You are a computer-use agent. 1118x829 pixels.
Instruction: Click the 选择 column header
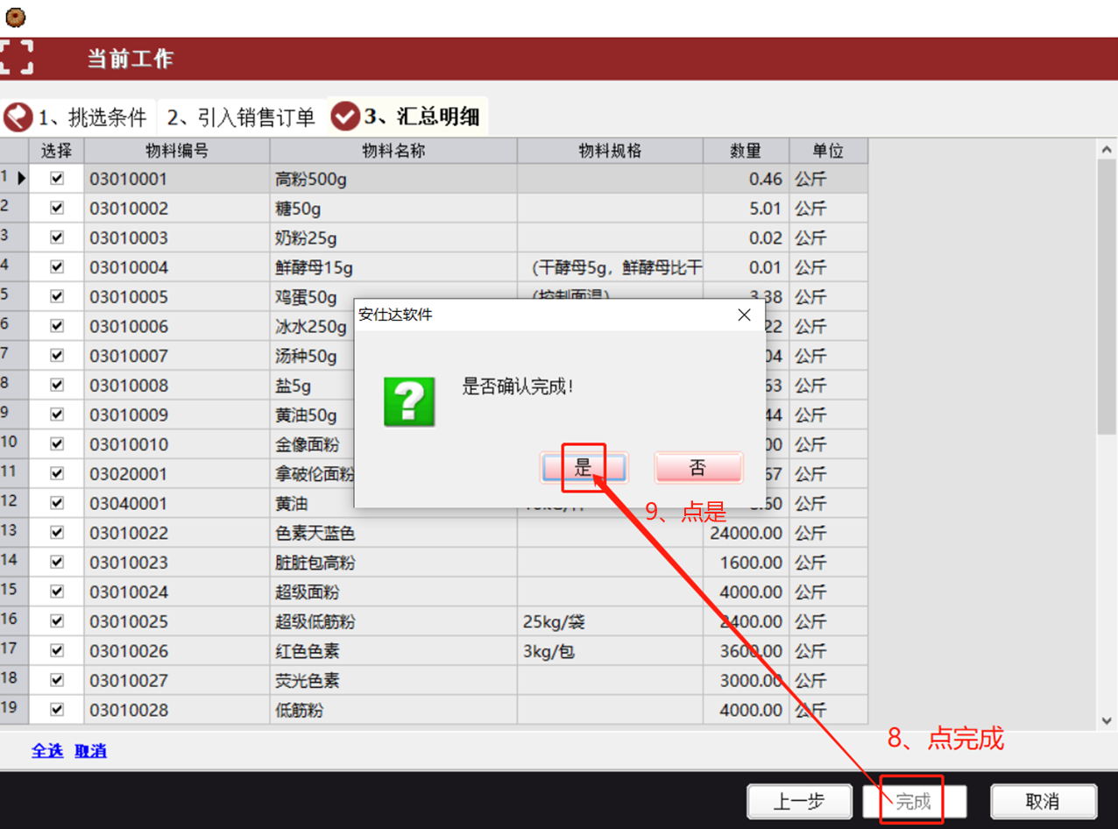tap(56, 150)
